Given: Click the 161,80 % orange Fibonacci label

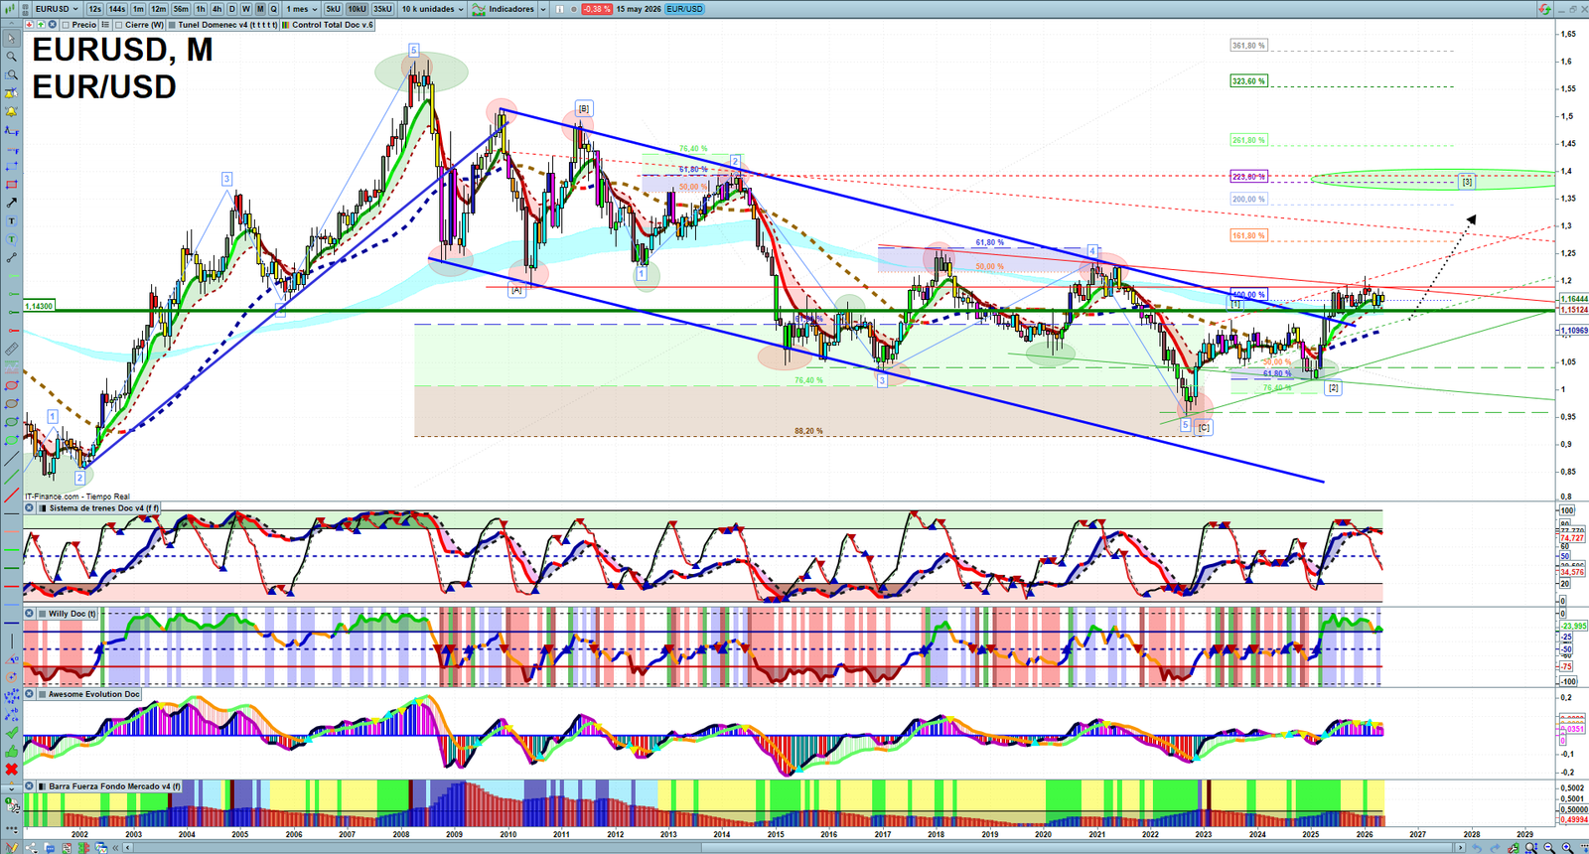Looking at the screenshot, I should tap(1248, 235).
